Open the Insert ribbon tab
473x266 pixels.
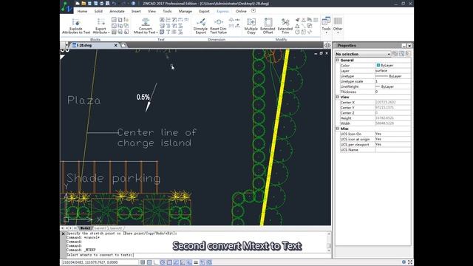point(136,11)
